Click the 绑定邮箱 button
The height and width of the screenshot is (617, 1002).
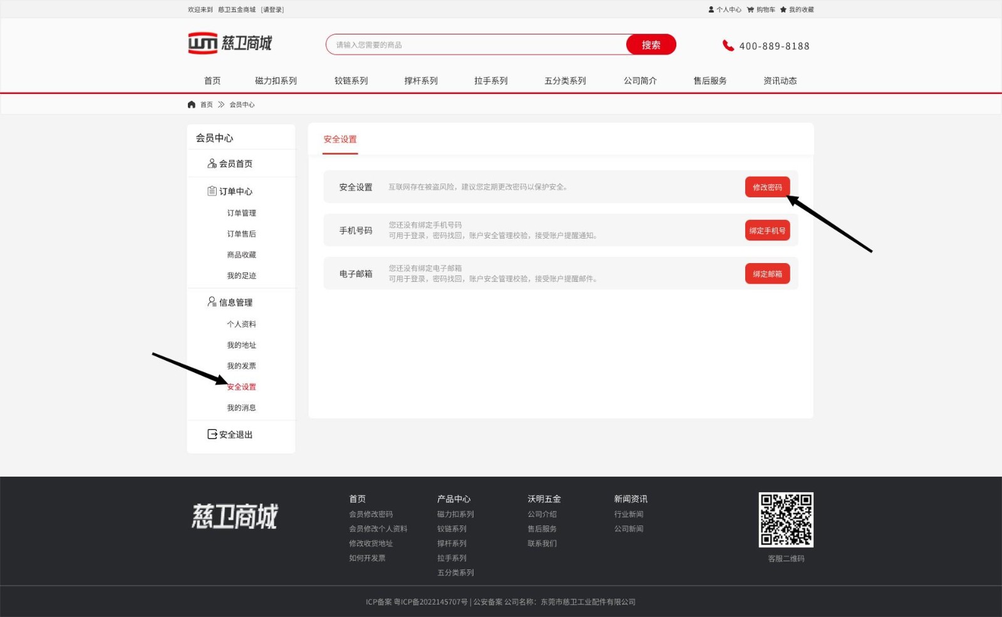click(x=767, y=274)
